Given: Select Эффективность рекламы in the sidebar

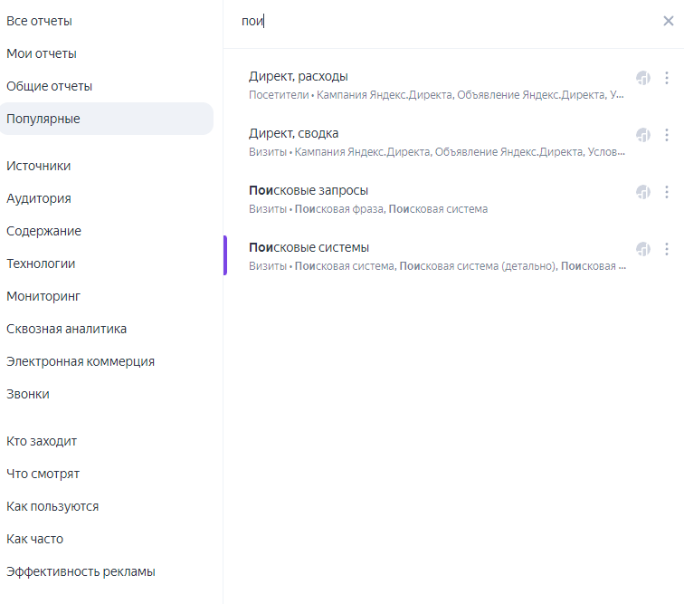Looking at the screenshot, I should pos(81,571).
